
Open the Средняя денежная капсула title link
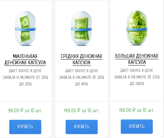[82, 60]
